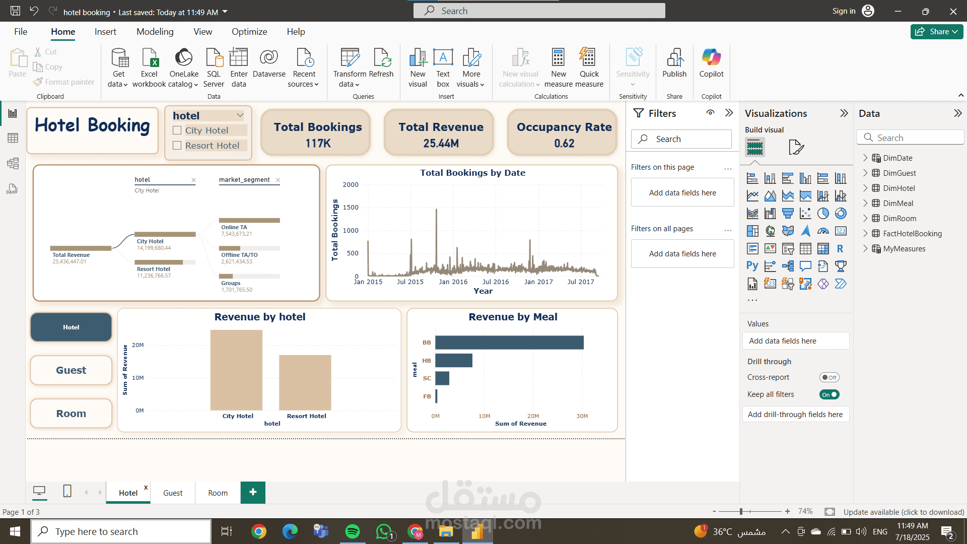This screenshot has width=967, height=544.
Task: Switch to Report view in the left sidebar
Action: (13, 113)
